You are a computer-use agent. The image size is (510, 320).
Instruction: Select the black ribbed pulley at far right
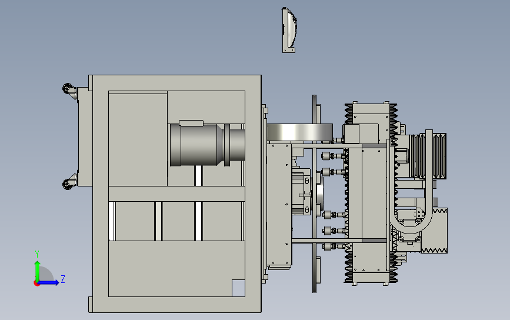(x=428, y=156)
